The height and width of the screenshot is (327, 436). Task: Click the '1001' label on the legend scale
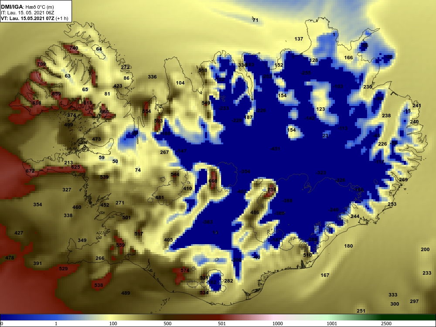click(332, 324)
